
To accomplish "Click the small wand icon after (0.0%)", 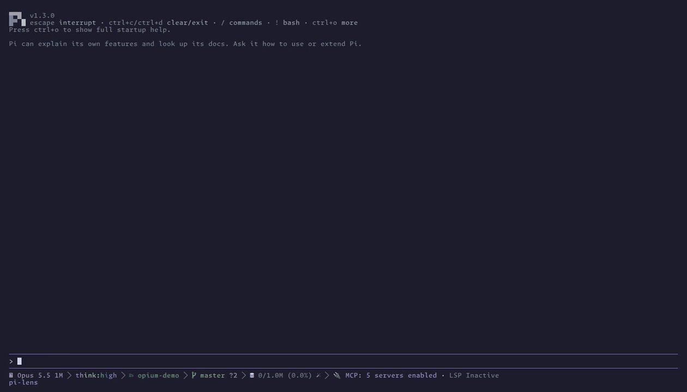I will 318,375.
